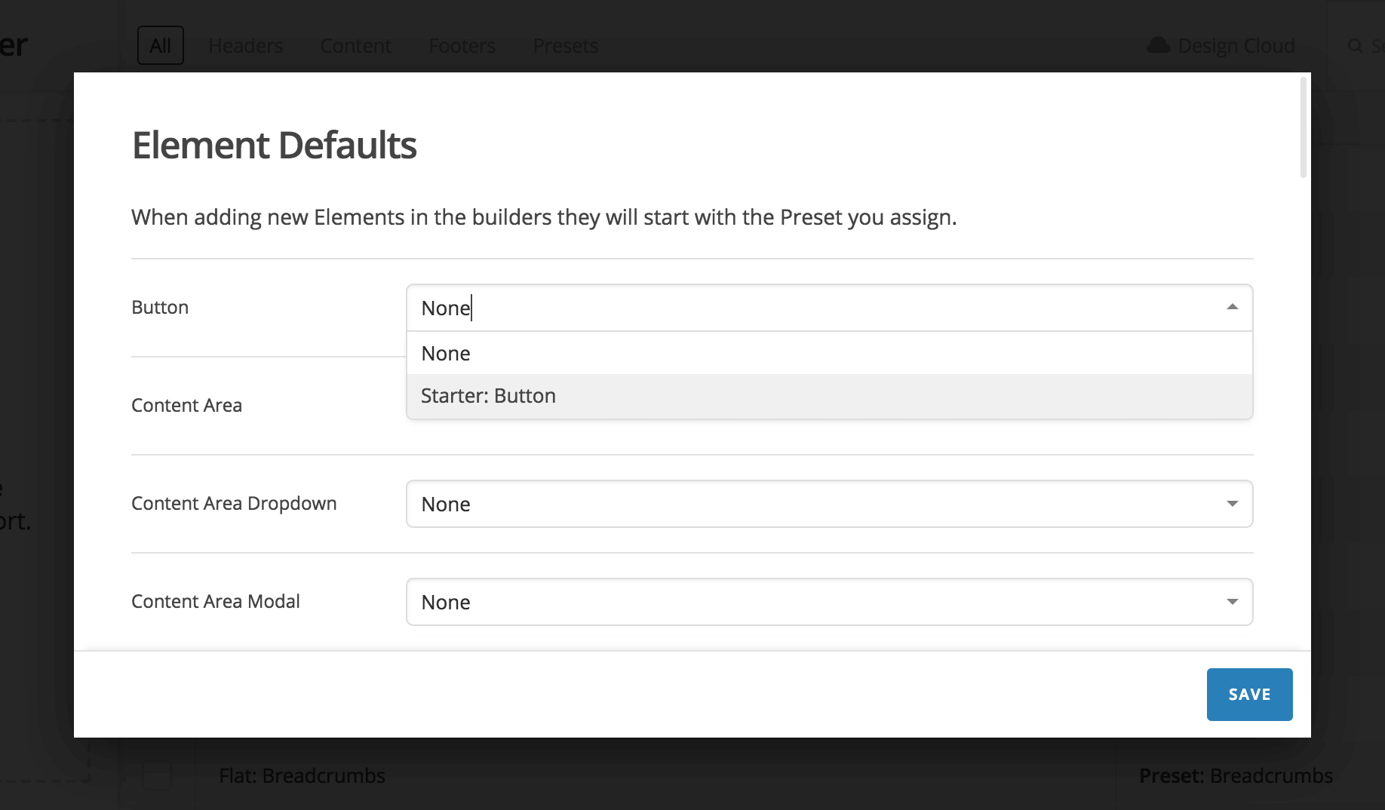Collapse the Button preset dropdown
1385x810 pixels.
point(1231,307)
